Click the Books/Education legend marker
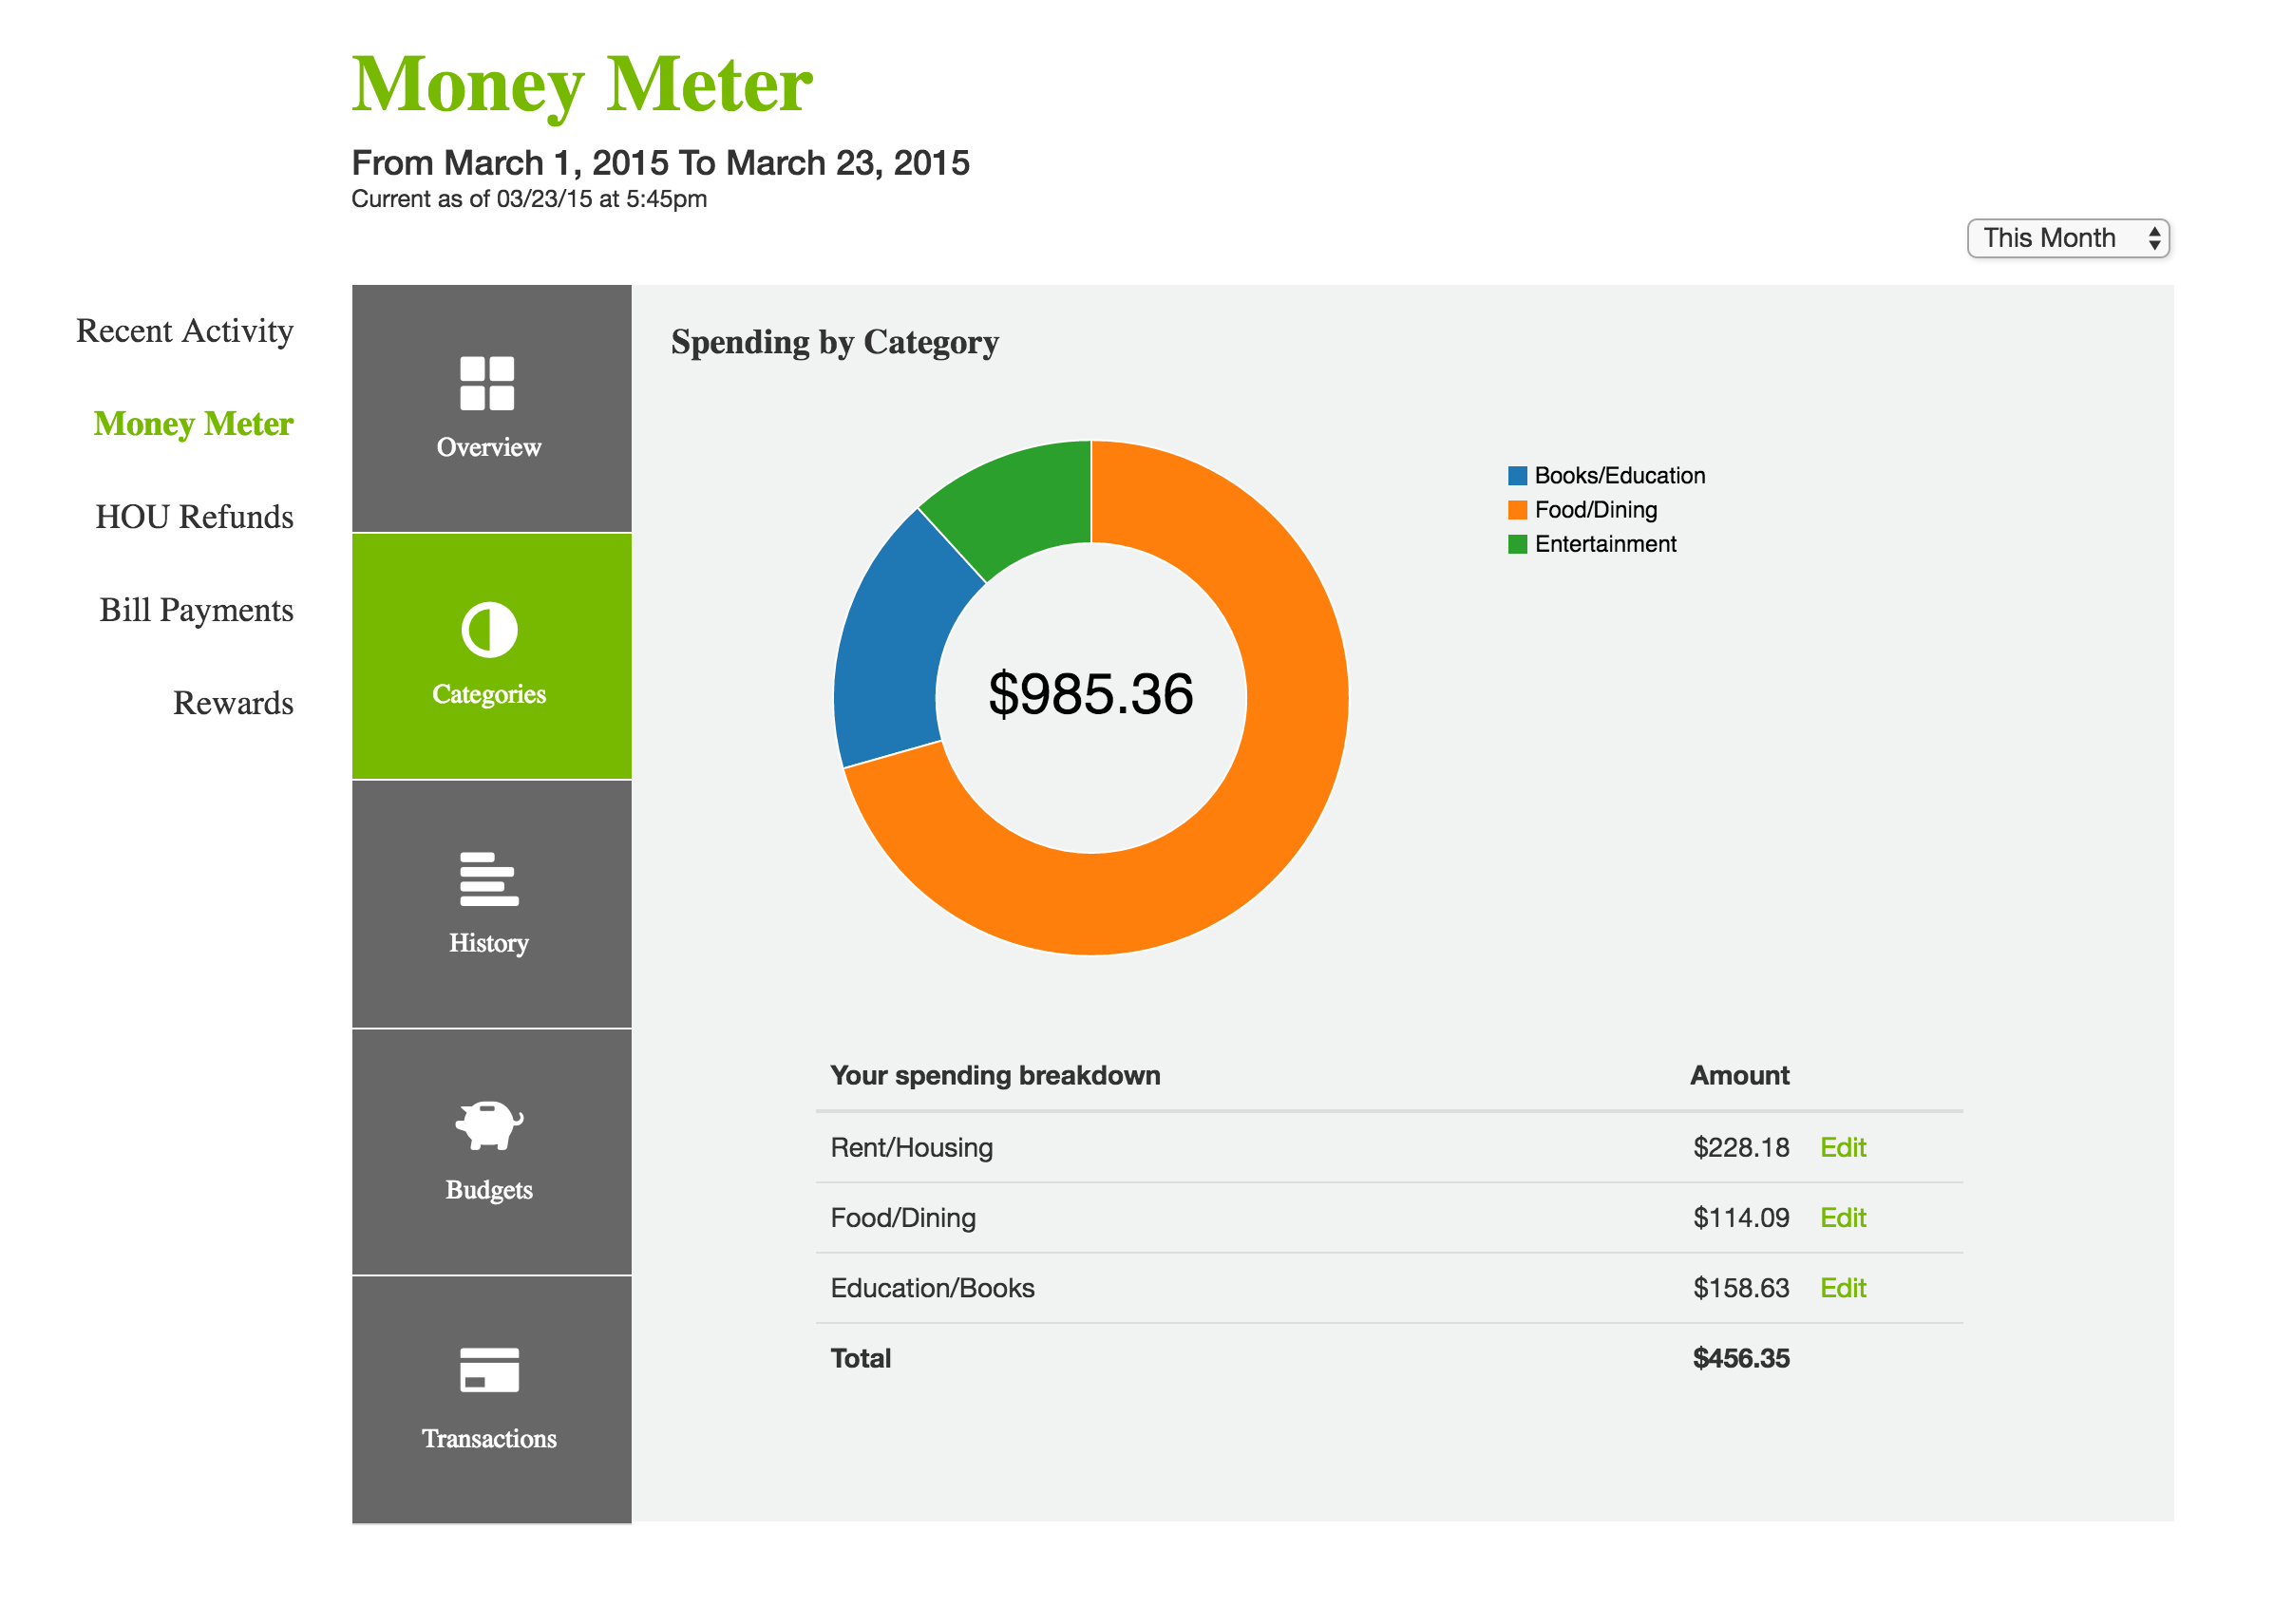The height and width of the screenshot is (1624, 2293). 1518,476
